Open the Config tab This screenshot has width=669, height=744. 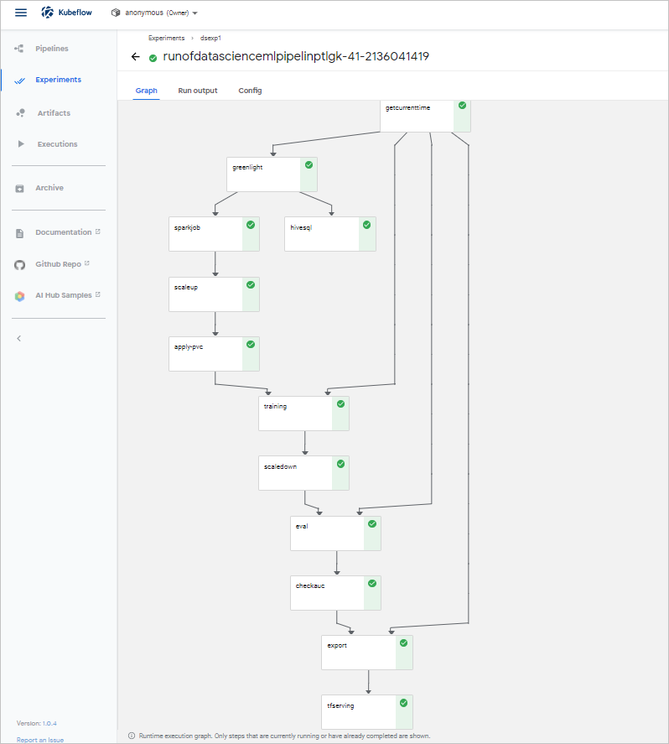[x=250, y=90]
